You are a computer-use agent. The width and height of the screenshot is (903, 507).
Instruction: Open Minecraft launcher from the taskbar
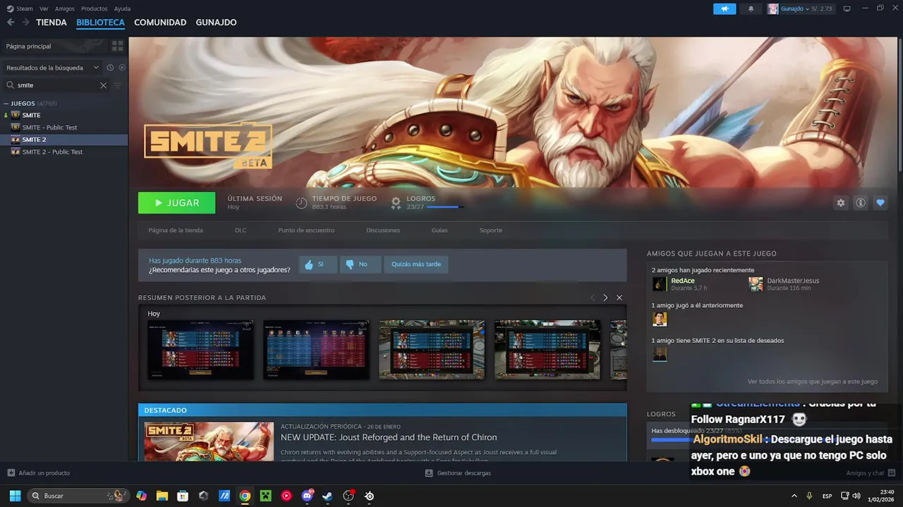tap(266, 496)
